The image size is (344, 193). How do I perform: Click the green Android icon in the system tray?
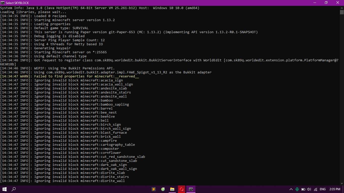pyautogui.click(x=297, y=189)
